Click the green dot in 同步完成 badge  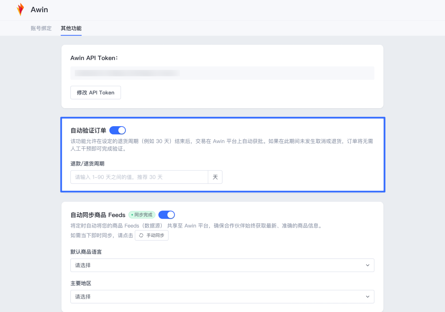point(132,215)
